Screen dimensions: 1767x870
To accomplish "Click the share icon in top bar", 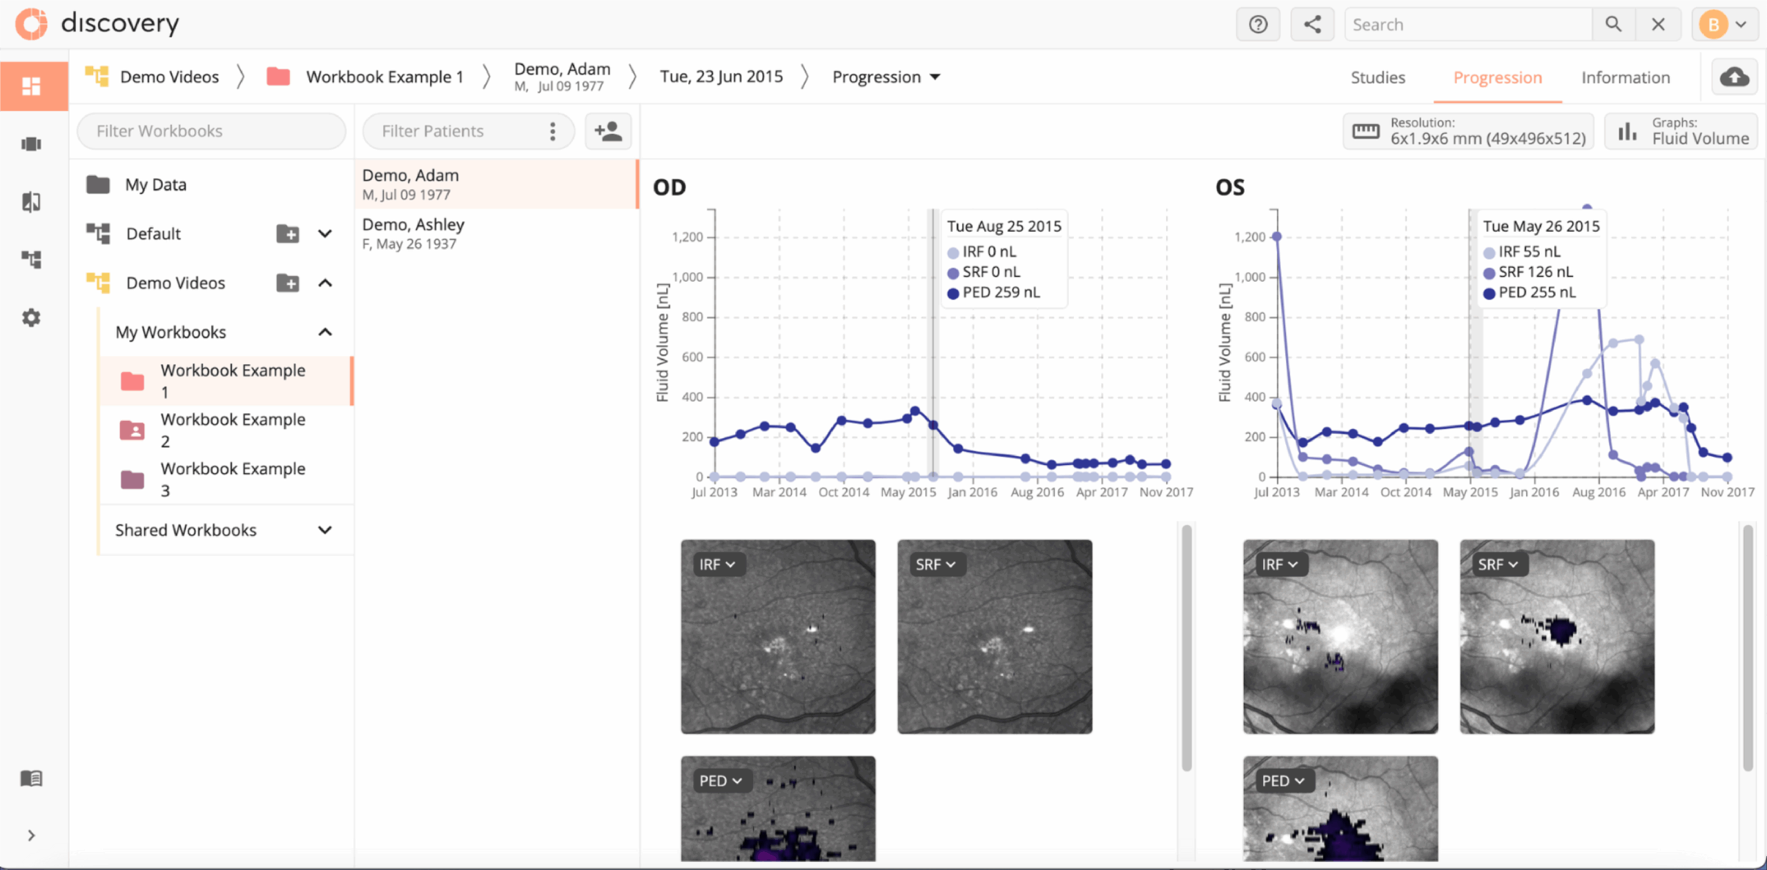I will pyautogui.click(x=1311, y=25).
